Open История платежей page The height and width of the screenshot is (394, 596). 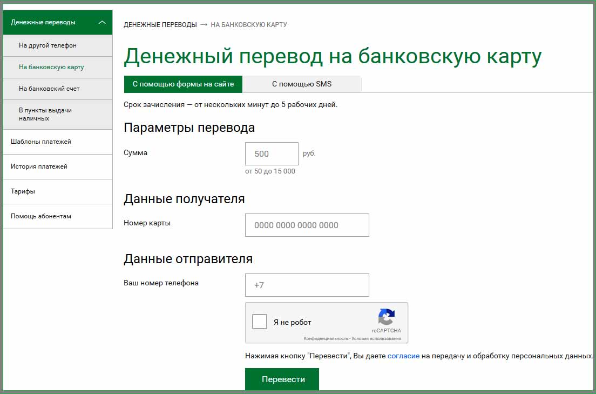(x=58, y=167)
